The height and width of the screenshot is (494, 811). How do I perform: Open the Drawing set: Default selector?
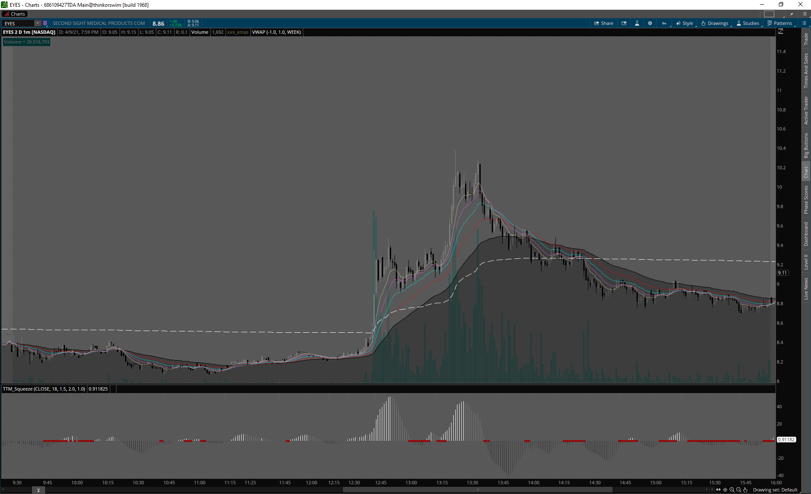tap(775, 490)
